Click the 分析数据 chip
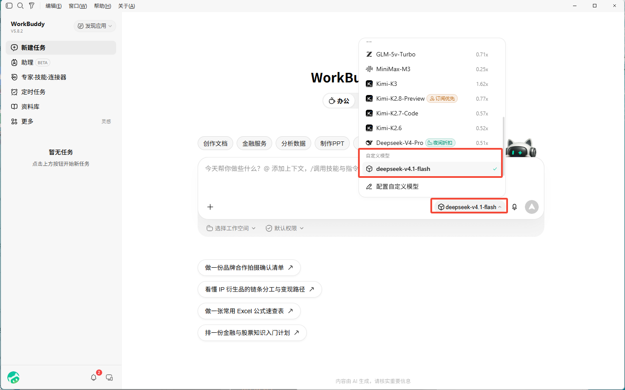This screenshot has width=625, height=390. point(293,144)
